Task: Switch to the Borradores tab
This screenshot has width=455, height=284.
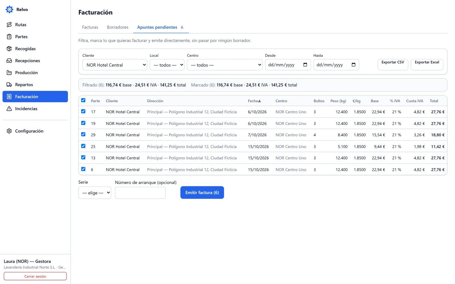Action: click(x=118, y=27)
